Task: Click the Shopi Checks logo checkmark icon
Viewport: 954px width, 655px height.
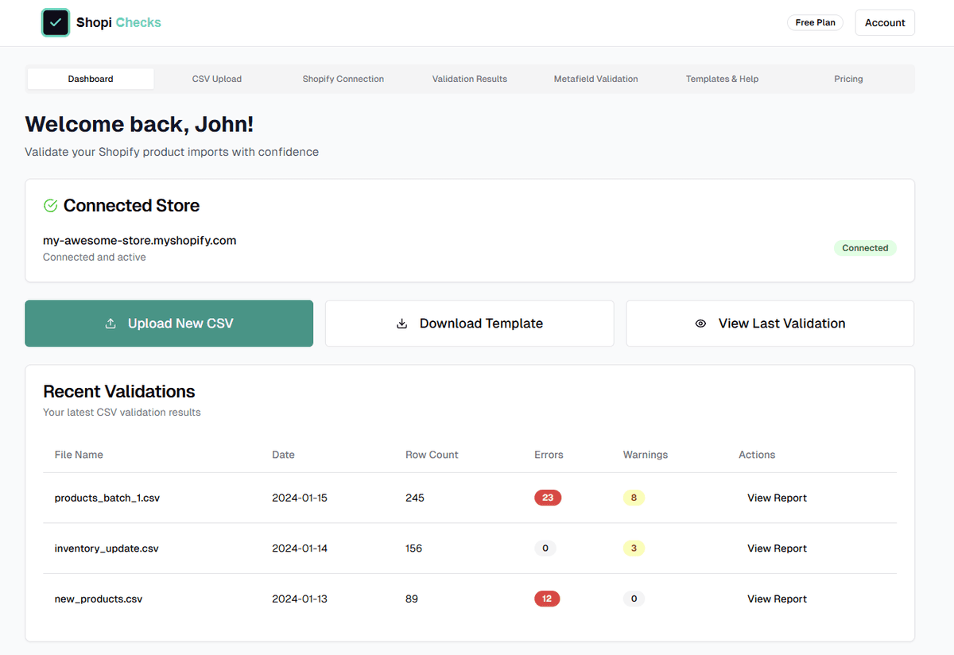Action: point(56,22)
